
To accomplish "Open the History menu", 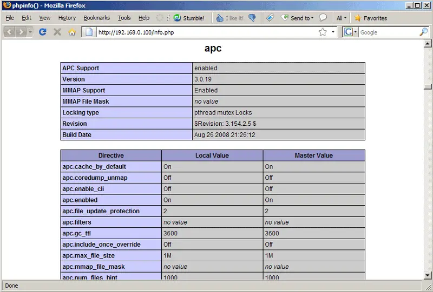I will [x=67, y=18].
